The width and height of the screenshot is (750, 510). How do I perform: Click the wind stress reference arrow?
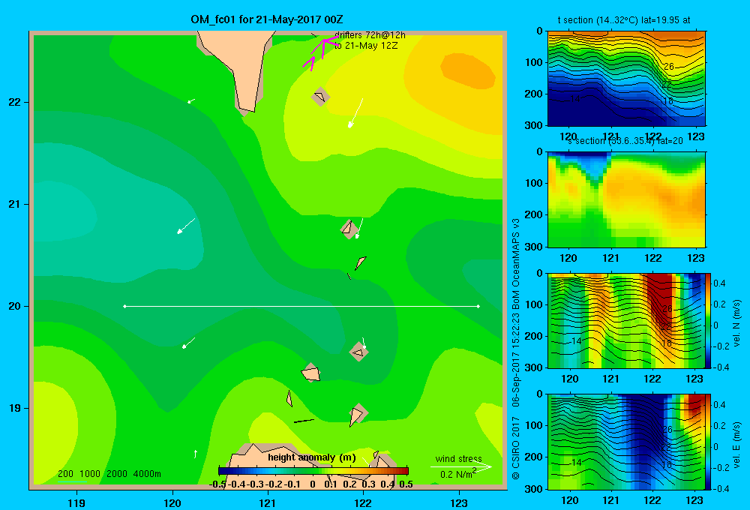tap(460, 466)
